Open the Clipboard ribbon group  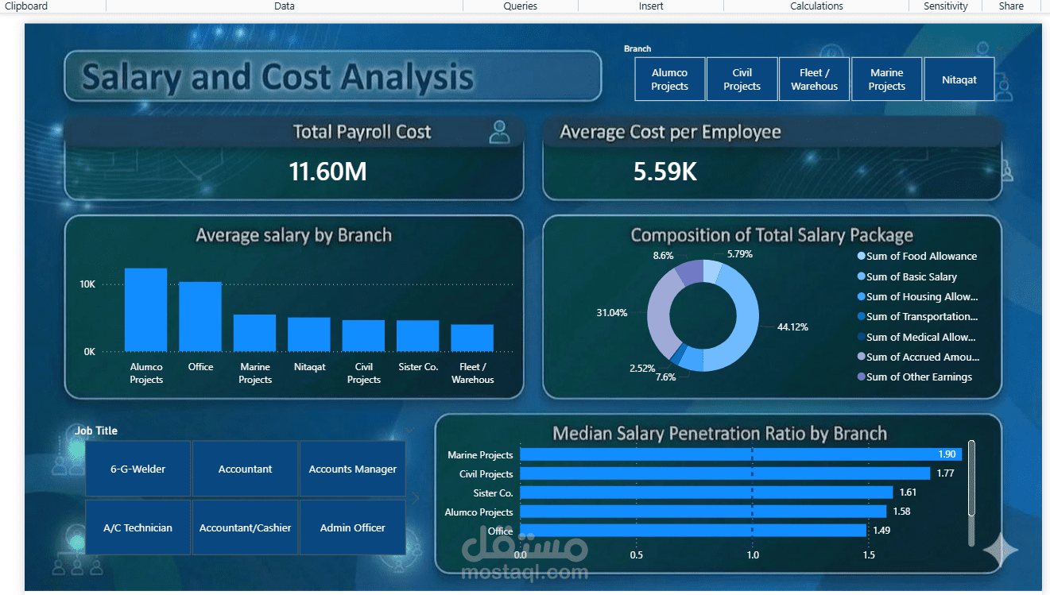click(x=26, y=6)
